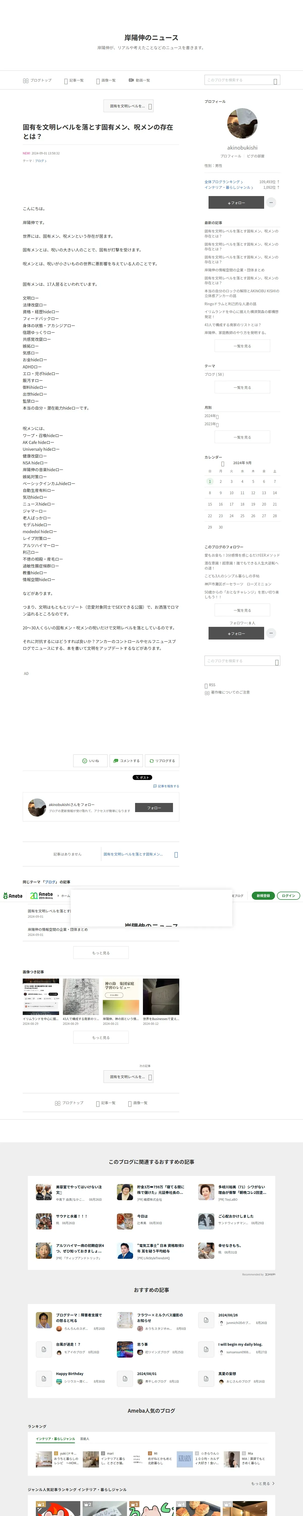Click author avatar in the follow banner
This screenshot has width=303, height=1516.
pos(37,808)
